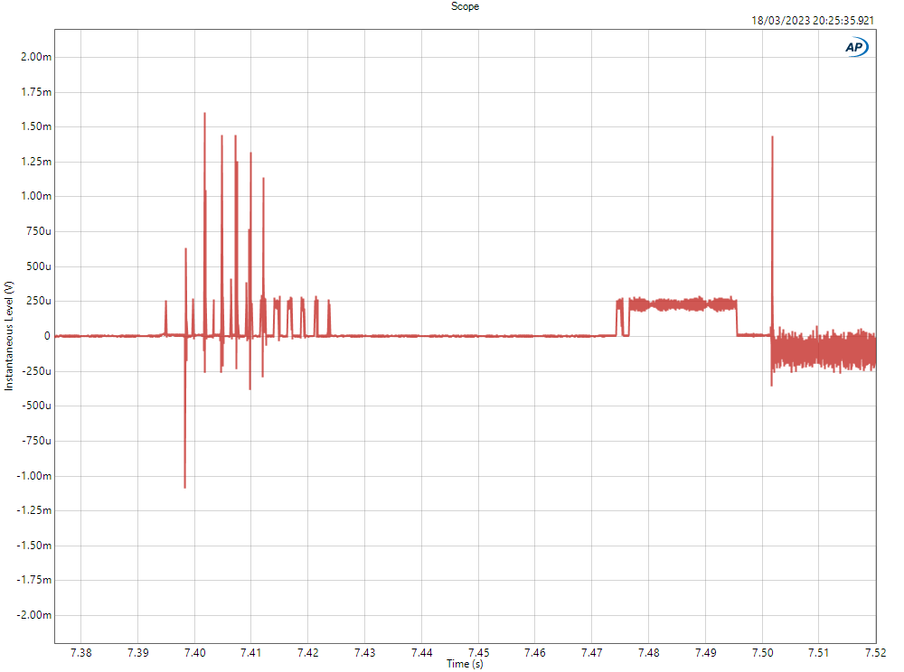Select the 500u vertical axis tick label
Screen dimensions: 904x672
click(37, 266)
